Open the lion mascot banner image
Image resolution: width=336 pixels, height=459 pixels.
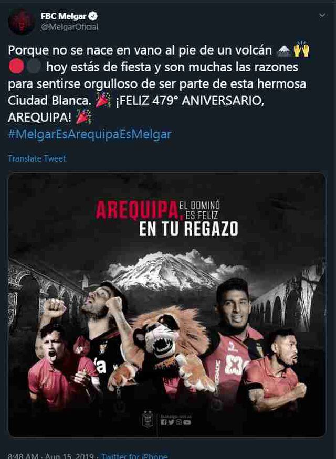pos(167,304)
